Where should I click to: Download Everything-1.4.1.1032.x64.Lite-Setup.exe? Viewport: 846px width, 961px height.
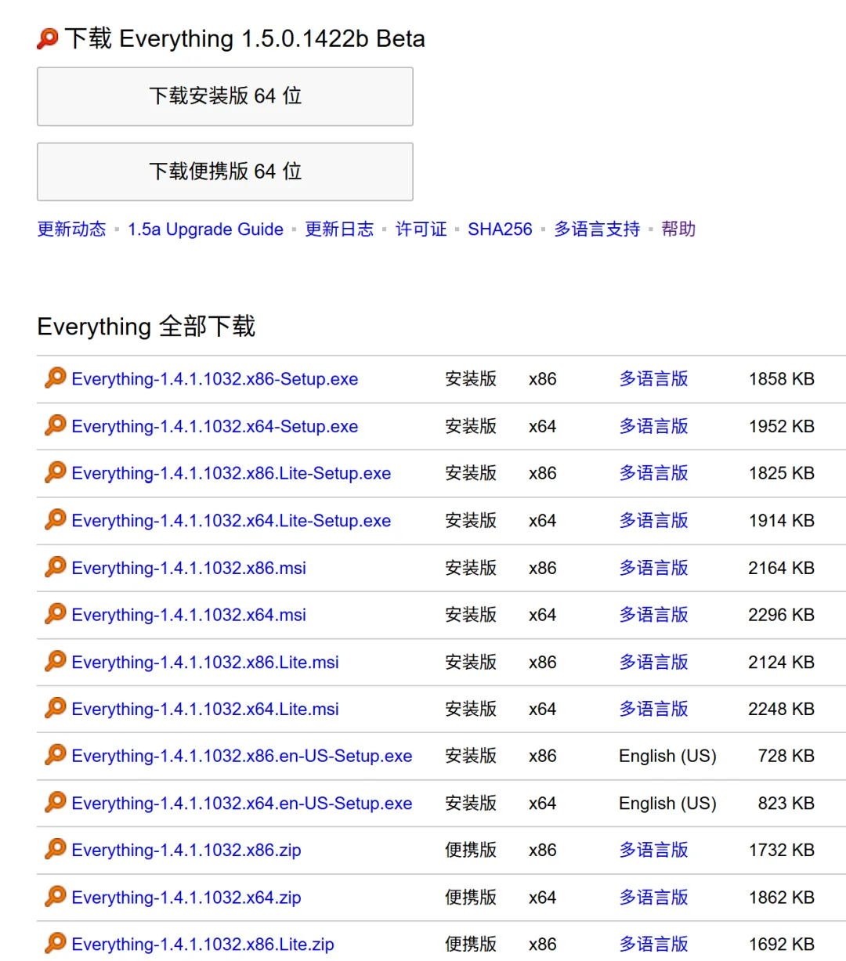pyautogui.click(x=231, y=521)
